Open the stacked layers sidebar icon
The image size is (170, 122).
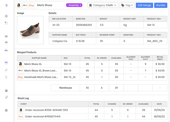point(6,43)
